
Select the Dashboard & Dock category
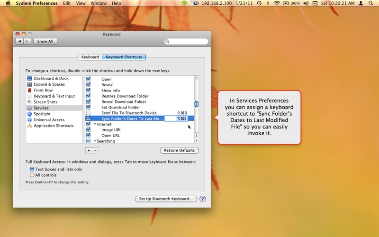click(54, 78)
